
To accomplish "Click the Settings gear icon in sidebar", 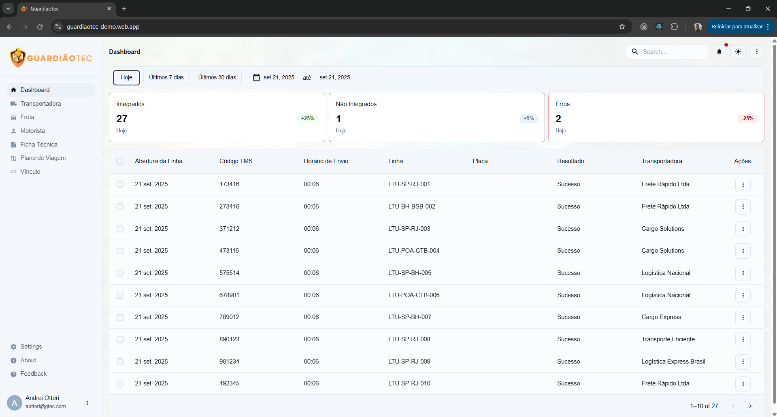I will click(13, 347).
